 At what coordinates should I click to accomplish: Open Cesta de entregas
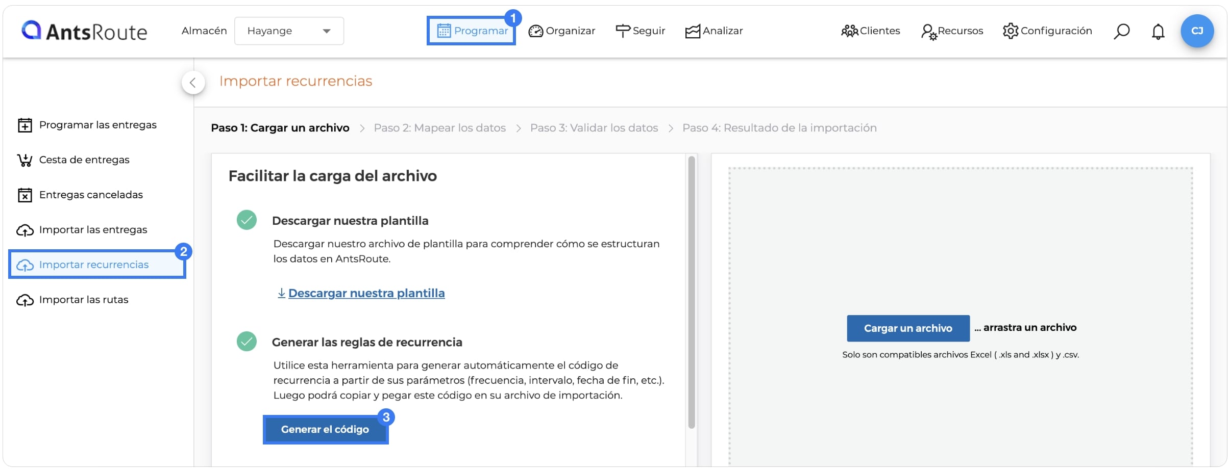pyautogui.click(x=73, y=160)
